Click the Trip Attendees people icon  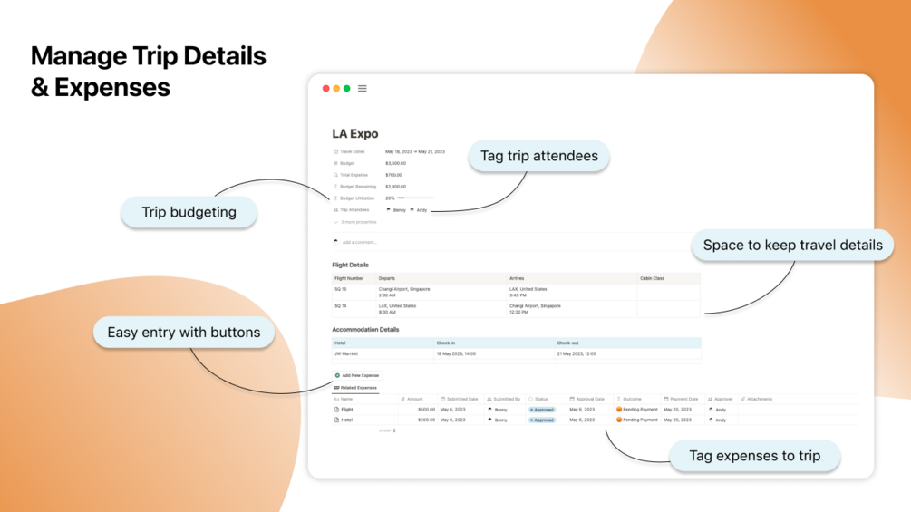(335, 209)
